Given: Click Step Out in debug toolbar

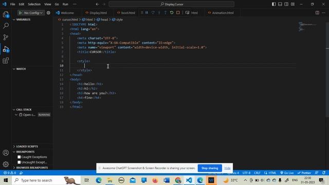Looking at the screenshot, I should tap(166, 12).
